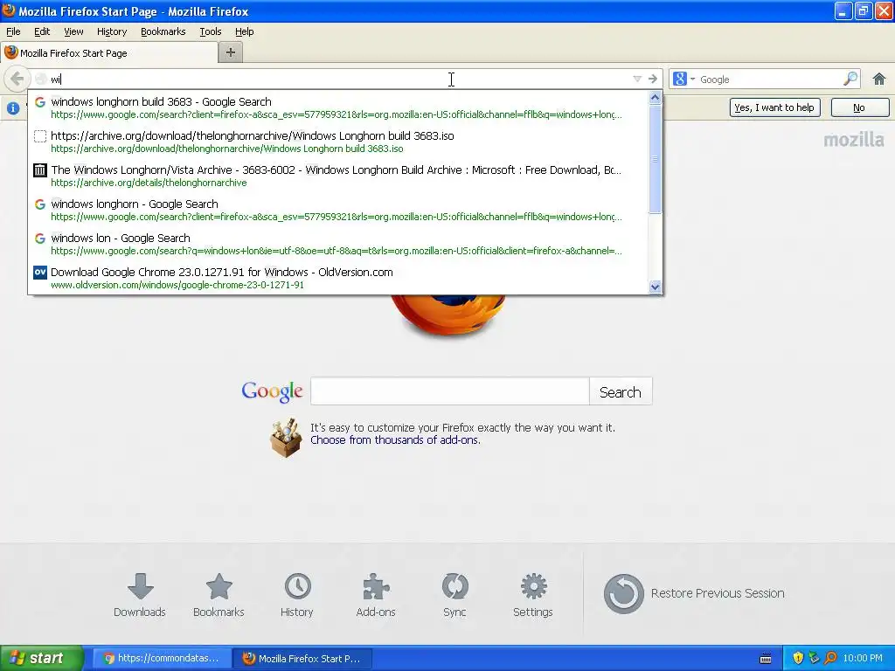This screenshot has height=671, width=895.
Task: Open the File menu
Action: (x=13, y=31)
